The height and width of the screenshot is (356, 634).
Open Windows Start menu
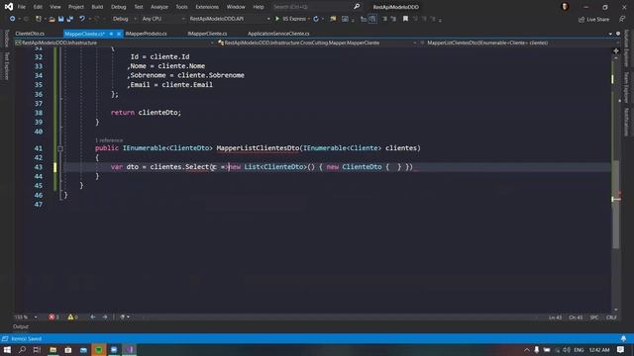pyautogui.click(x=7, y=349)
